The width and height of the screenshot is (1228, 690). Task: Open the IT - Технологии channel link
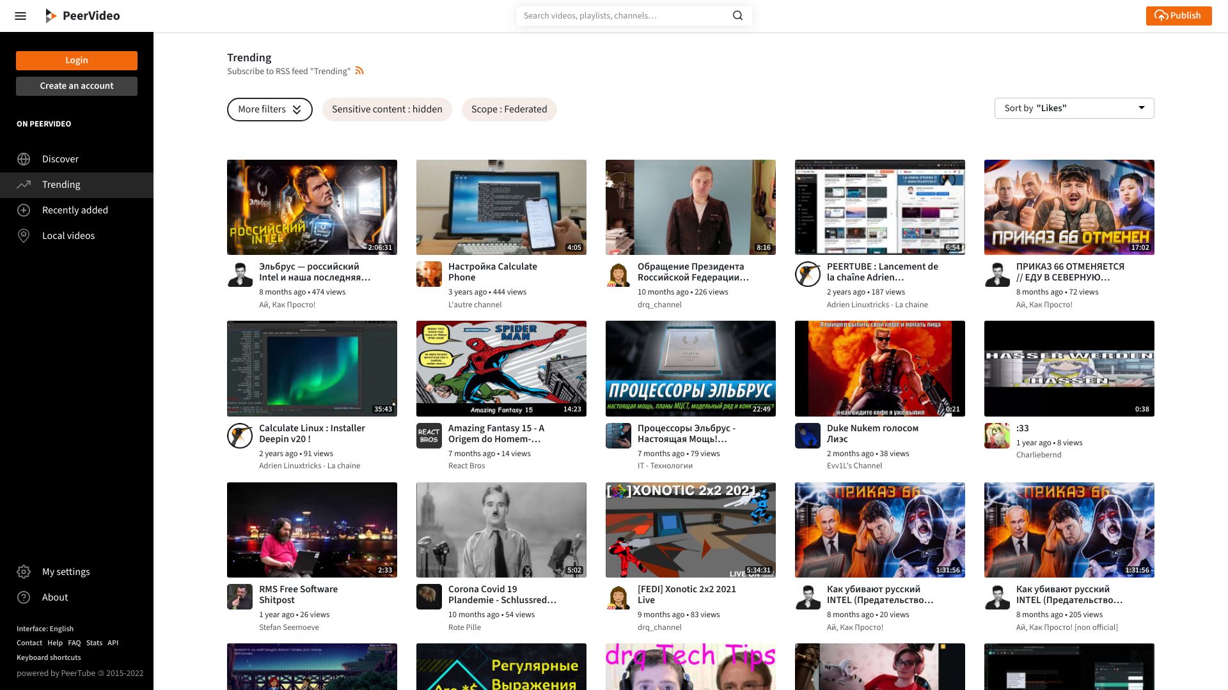[x=665, y=466]
